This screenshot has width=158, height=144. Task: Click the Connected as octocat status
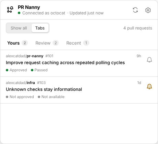point(44,13)
